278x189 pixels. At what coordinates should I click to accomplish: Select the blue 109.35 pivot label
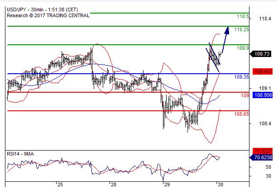pyautogui.click(x=241, y=77)
